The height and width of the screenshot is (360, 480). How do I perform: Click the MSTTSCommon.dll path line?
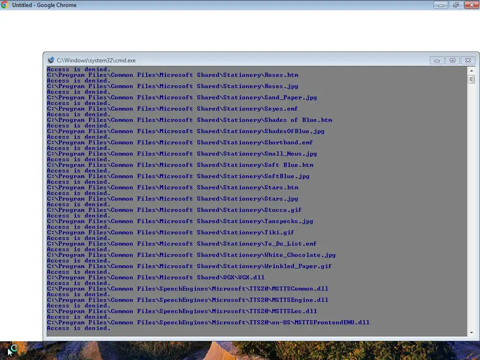coord(187,289)
